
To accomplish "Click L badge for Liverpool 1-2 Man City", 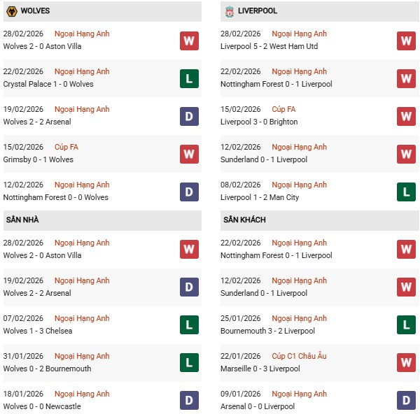I will pyautogui.click(x=406, y=192).
